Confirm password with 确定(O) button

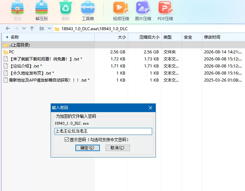pyautogui.click(x=87, y=148)
